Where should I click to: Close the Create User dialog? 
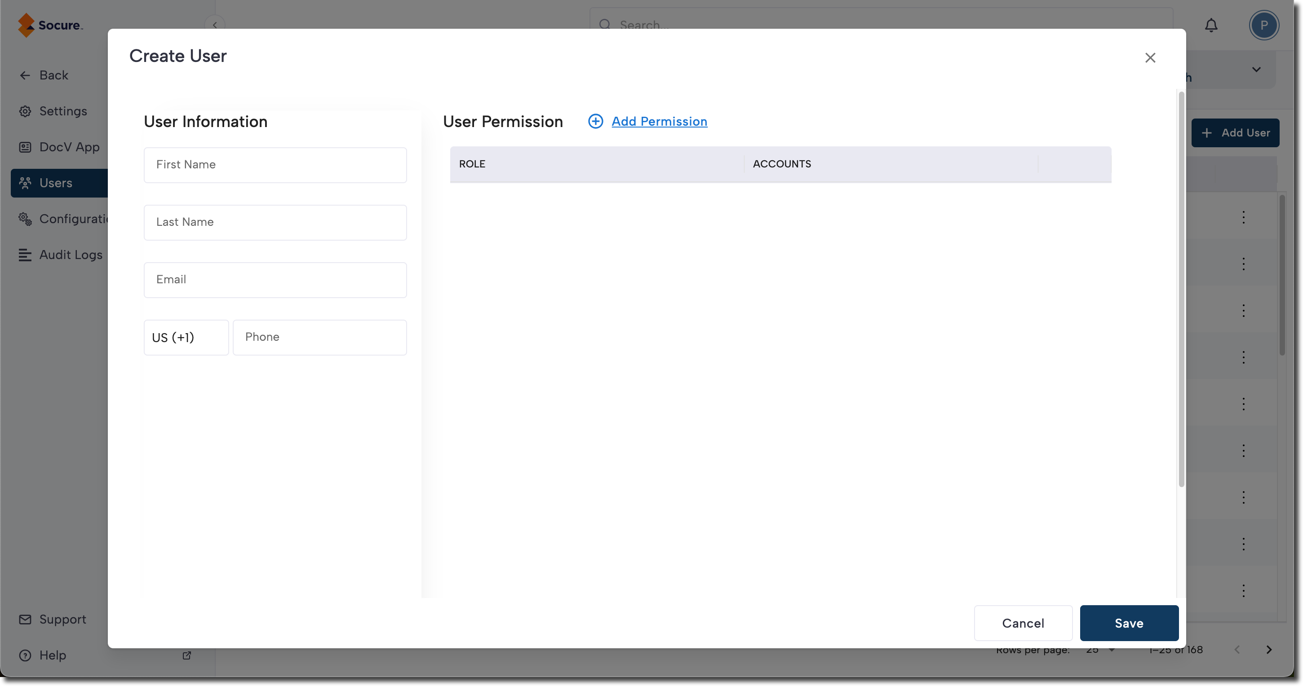pyautogui.click(x=1150, y=57)
